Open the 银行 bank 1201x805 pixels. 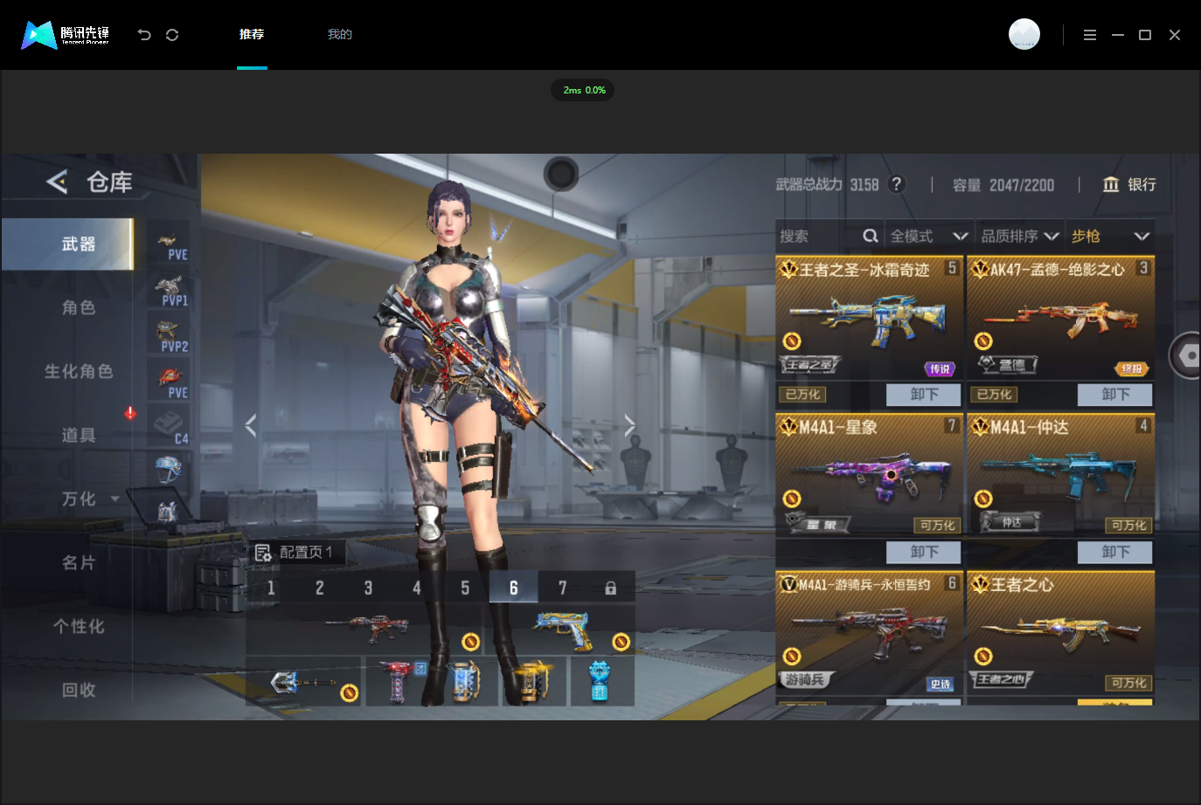(x=1129, y=184)
